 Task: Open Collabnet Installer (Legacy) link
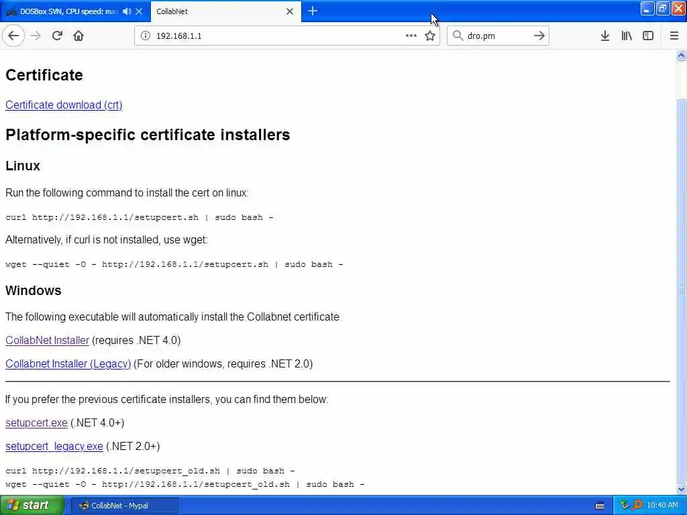(x=68, y=364)
